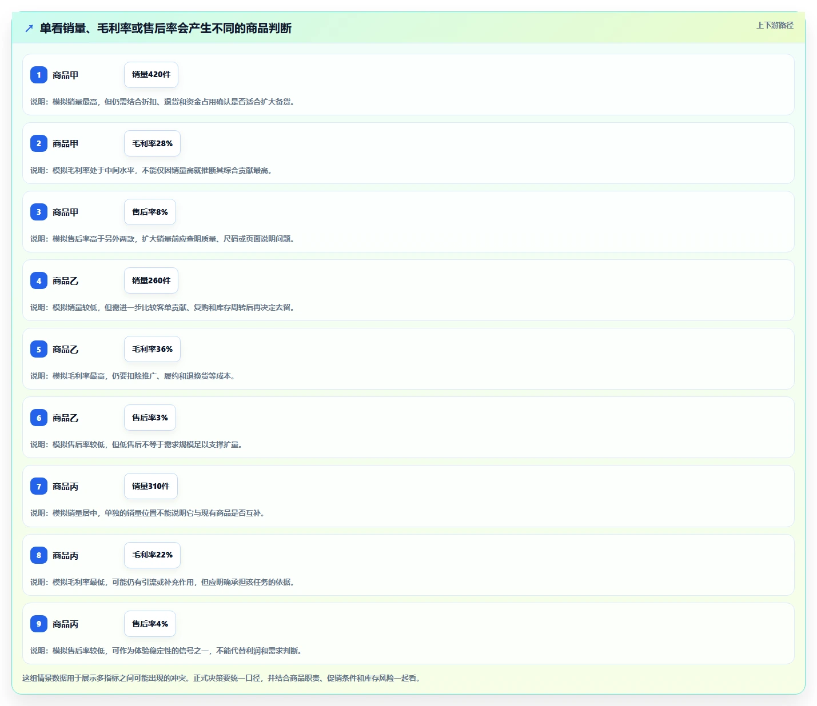Image resolution: width=817 pixels, height=706 pixels.
Task: Click the note 模拟售后率较低，可作为体验稳定性
Action: (166, 651)
